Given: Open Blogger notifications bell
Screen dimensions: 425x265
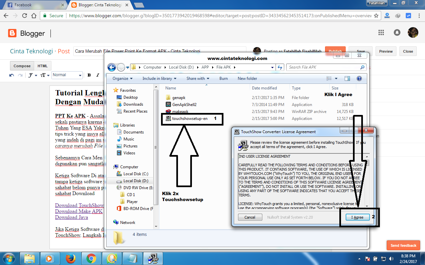Looking at the screenshot, I should click(x=397, y=32).
